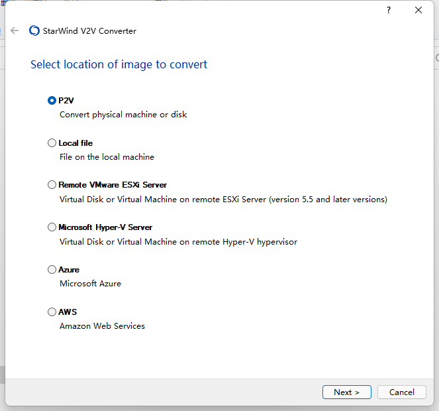The height and width of the screenshot is (411, 439).
Task: Select the AWS radio button
Action: coord(52,312)
